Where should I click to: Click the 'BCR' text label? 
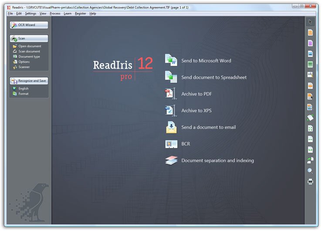click(186, 144)
